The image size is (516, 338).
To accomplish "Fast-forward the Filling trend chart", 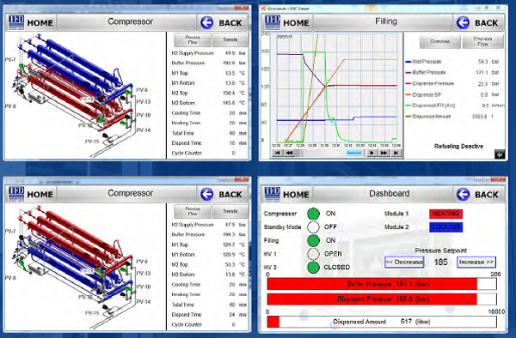I will [x=384, y=153].
